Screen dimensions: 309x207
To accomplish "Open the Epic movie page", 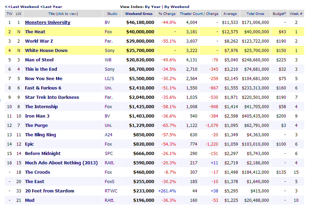I will click(x=29, y=144).
